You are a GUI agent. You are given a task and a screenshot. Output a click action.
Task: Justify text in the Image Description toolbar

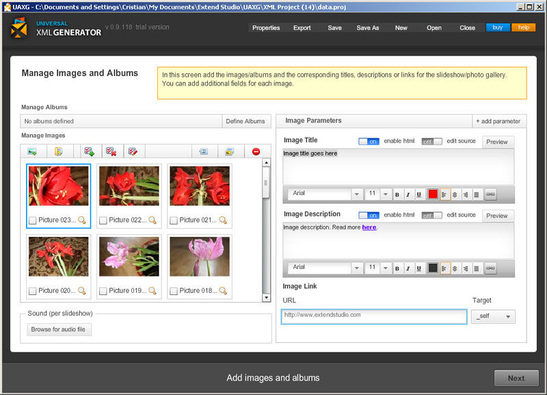coord(477,268)
